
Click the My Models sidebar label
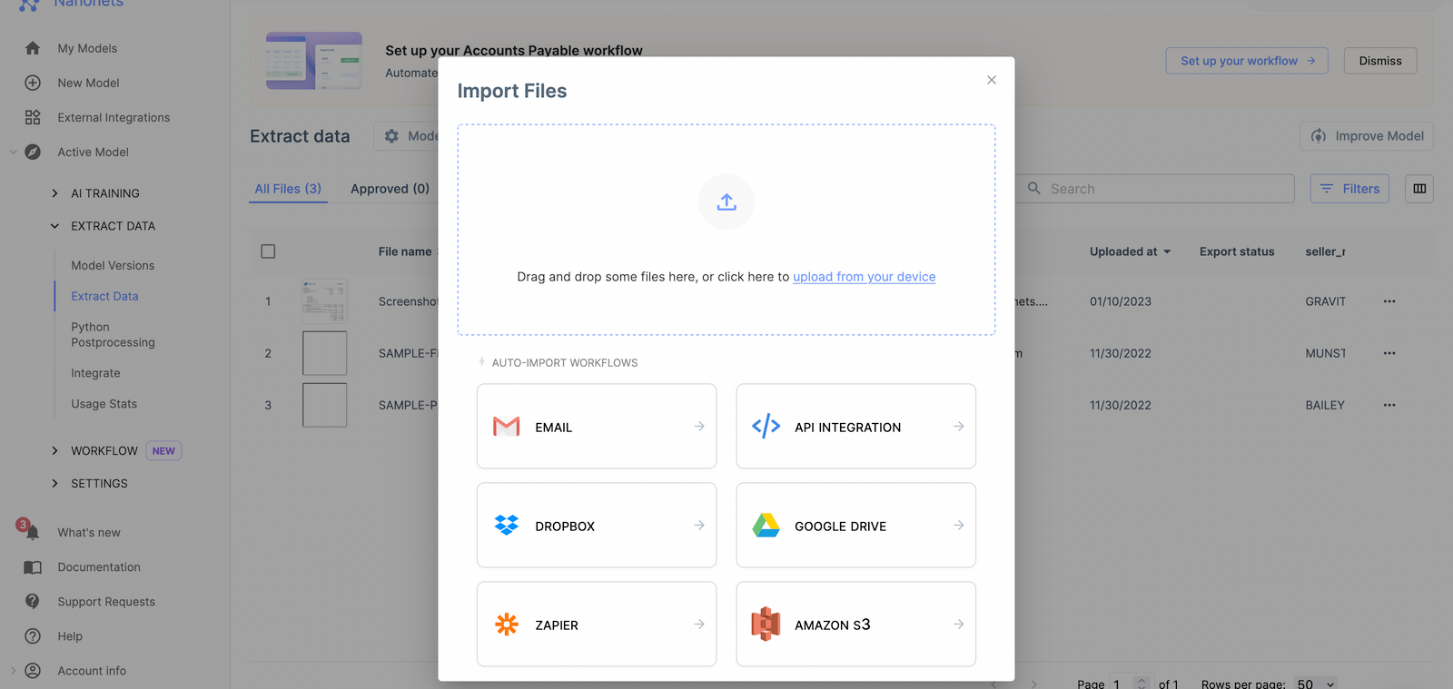point(87,48)
